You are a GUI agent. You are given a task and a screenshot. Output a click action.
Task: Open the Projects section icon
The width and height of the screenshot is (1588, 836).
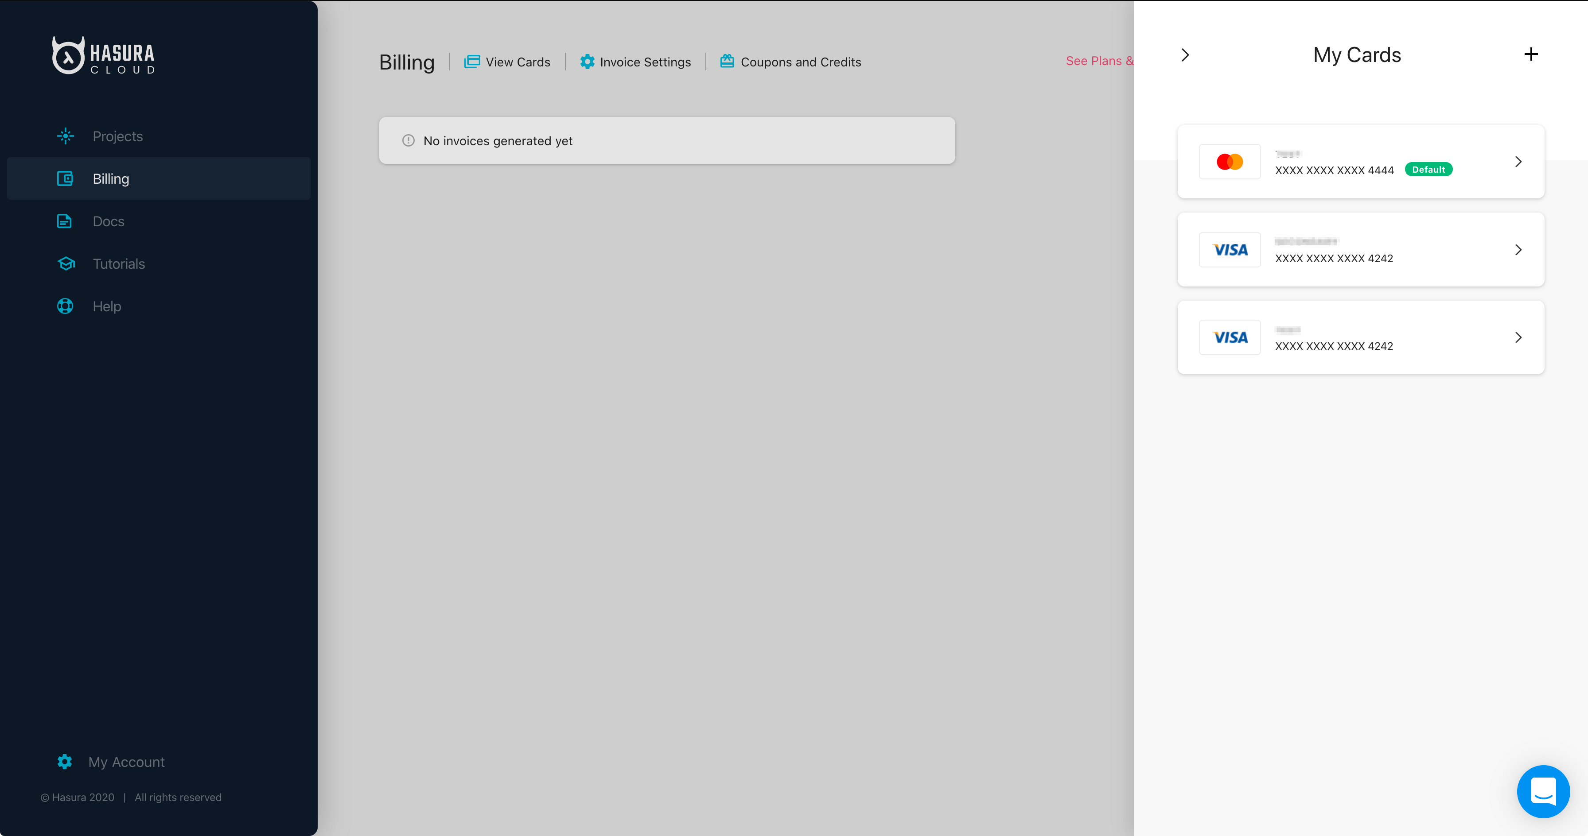[65, 135]
